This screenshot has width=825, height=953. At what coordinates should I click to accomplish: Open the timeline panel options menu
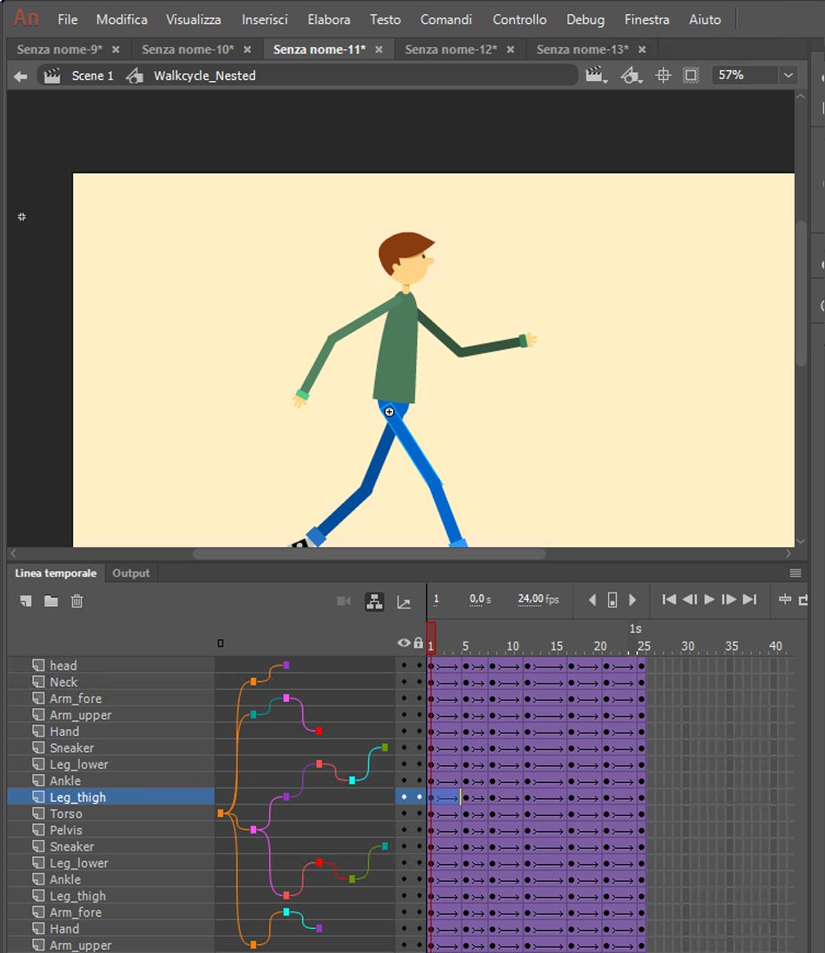[796, 573]
